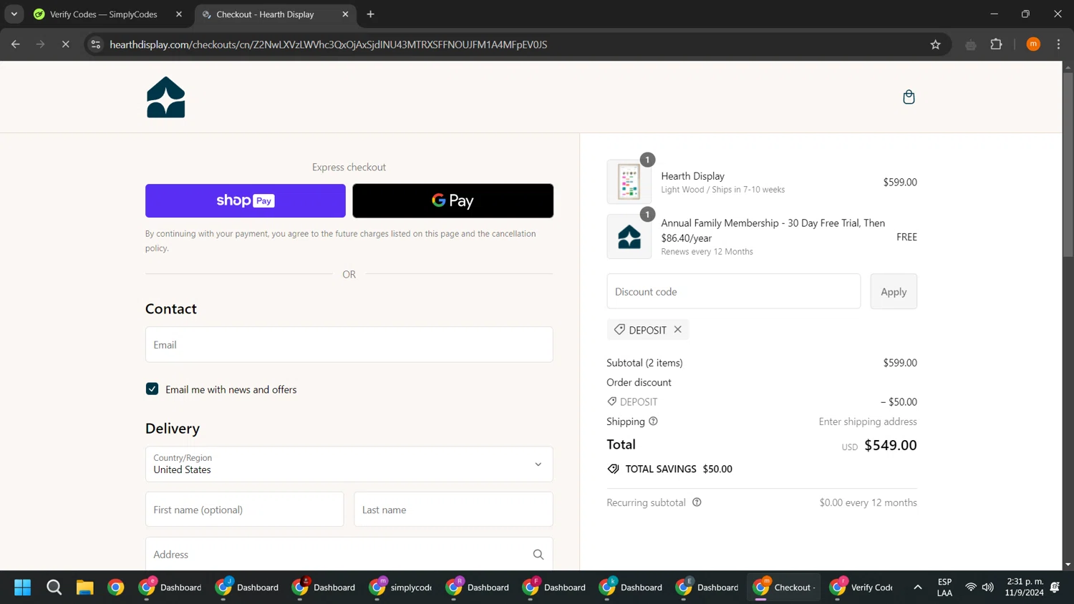Open the Chrome profile avatar
1074x604 pixels.
click(1033, 44)
